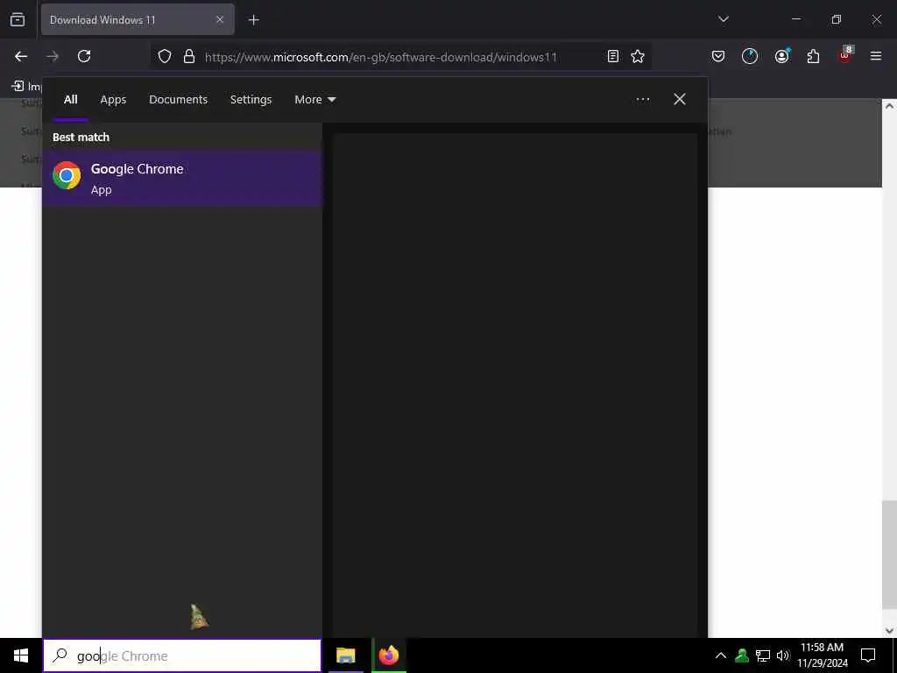Close the Download Windows 11 tab

(x=220, y=19)
